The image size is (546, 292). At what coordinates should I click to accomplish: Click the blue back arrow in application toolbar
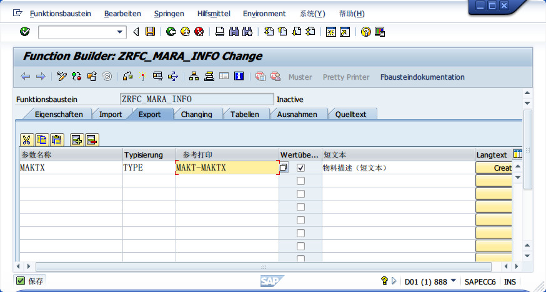26,77
